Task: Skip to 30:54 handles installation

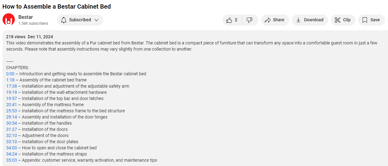Action: pyautogui.click(x=11, y=123)
